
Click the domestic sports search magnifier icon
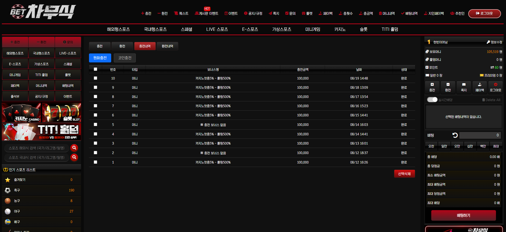click(x=74, y=157)
